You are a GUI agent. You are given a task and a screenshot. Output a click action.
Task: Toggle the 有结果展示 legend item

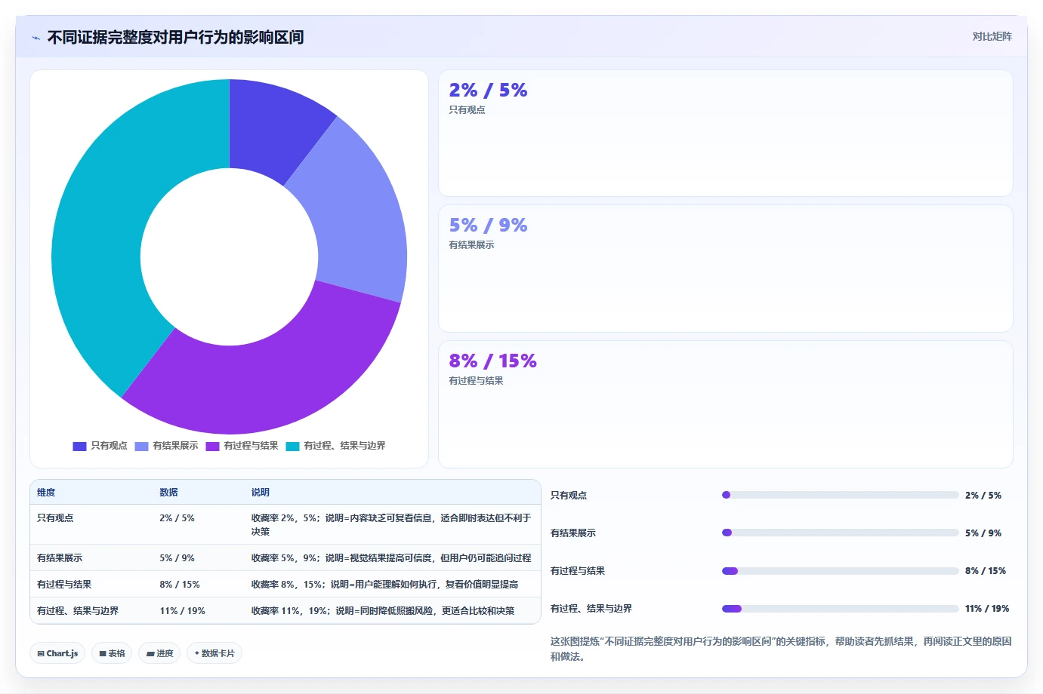pyautogui.click(x=166, y=446)
